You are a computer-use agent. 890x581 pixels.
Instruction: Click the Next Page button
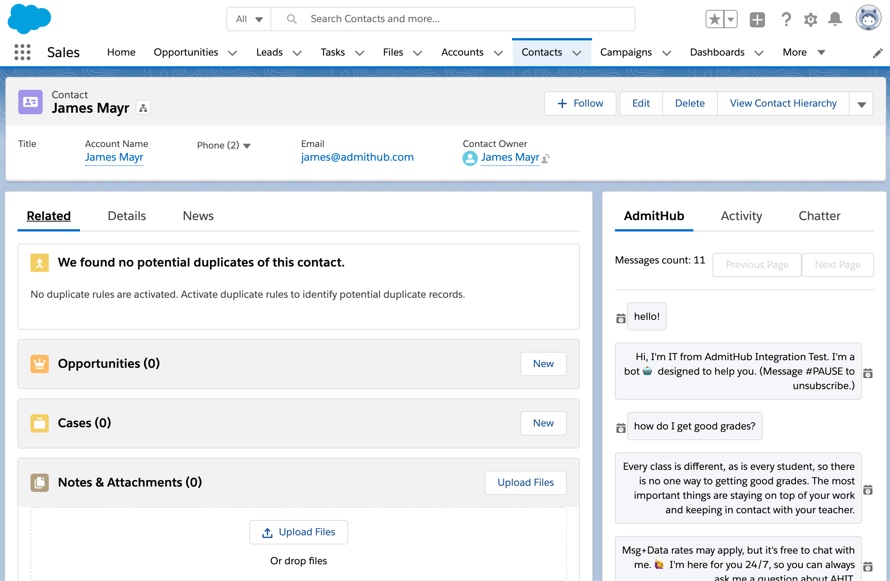click(837, 265)
